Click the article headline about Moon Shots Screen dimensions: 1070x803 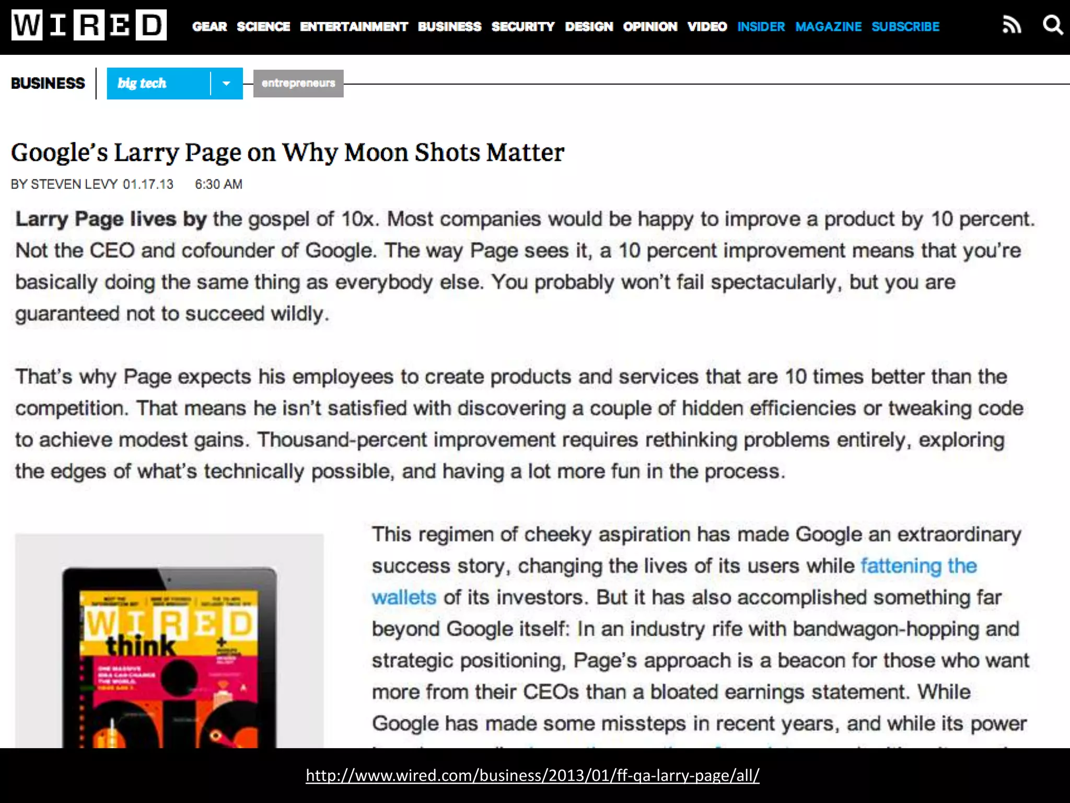287,153
